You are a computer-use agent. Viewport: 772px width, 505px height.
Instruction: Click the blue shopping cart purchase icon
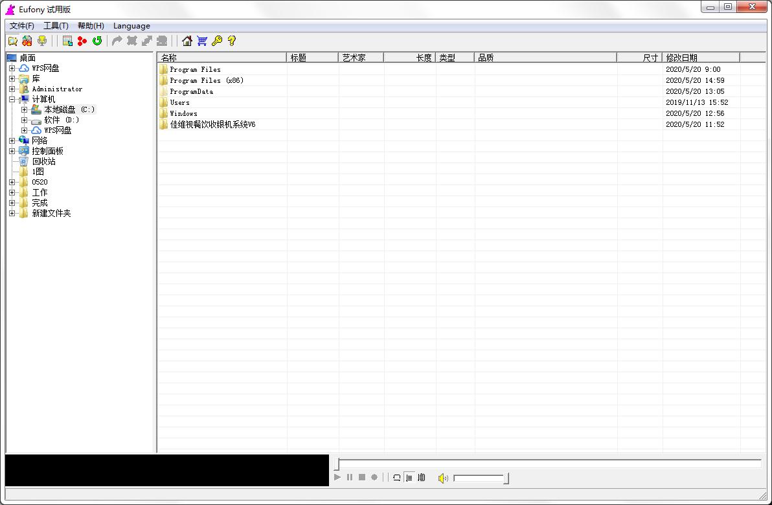coord(202,41)
